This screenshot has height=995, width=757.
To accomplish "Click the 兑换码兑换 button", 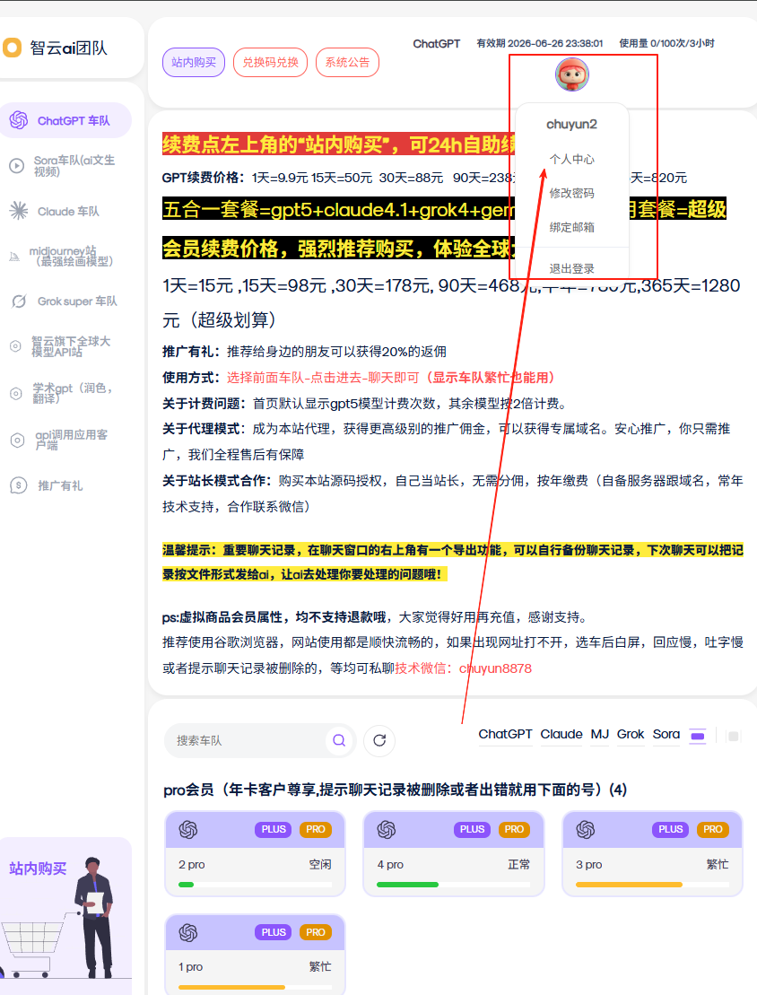I will coord(270,63).
